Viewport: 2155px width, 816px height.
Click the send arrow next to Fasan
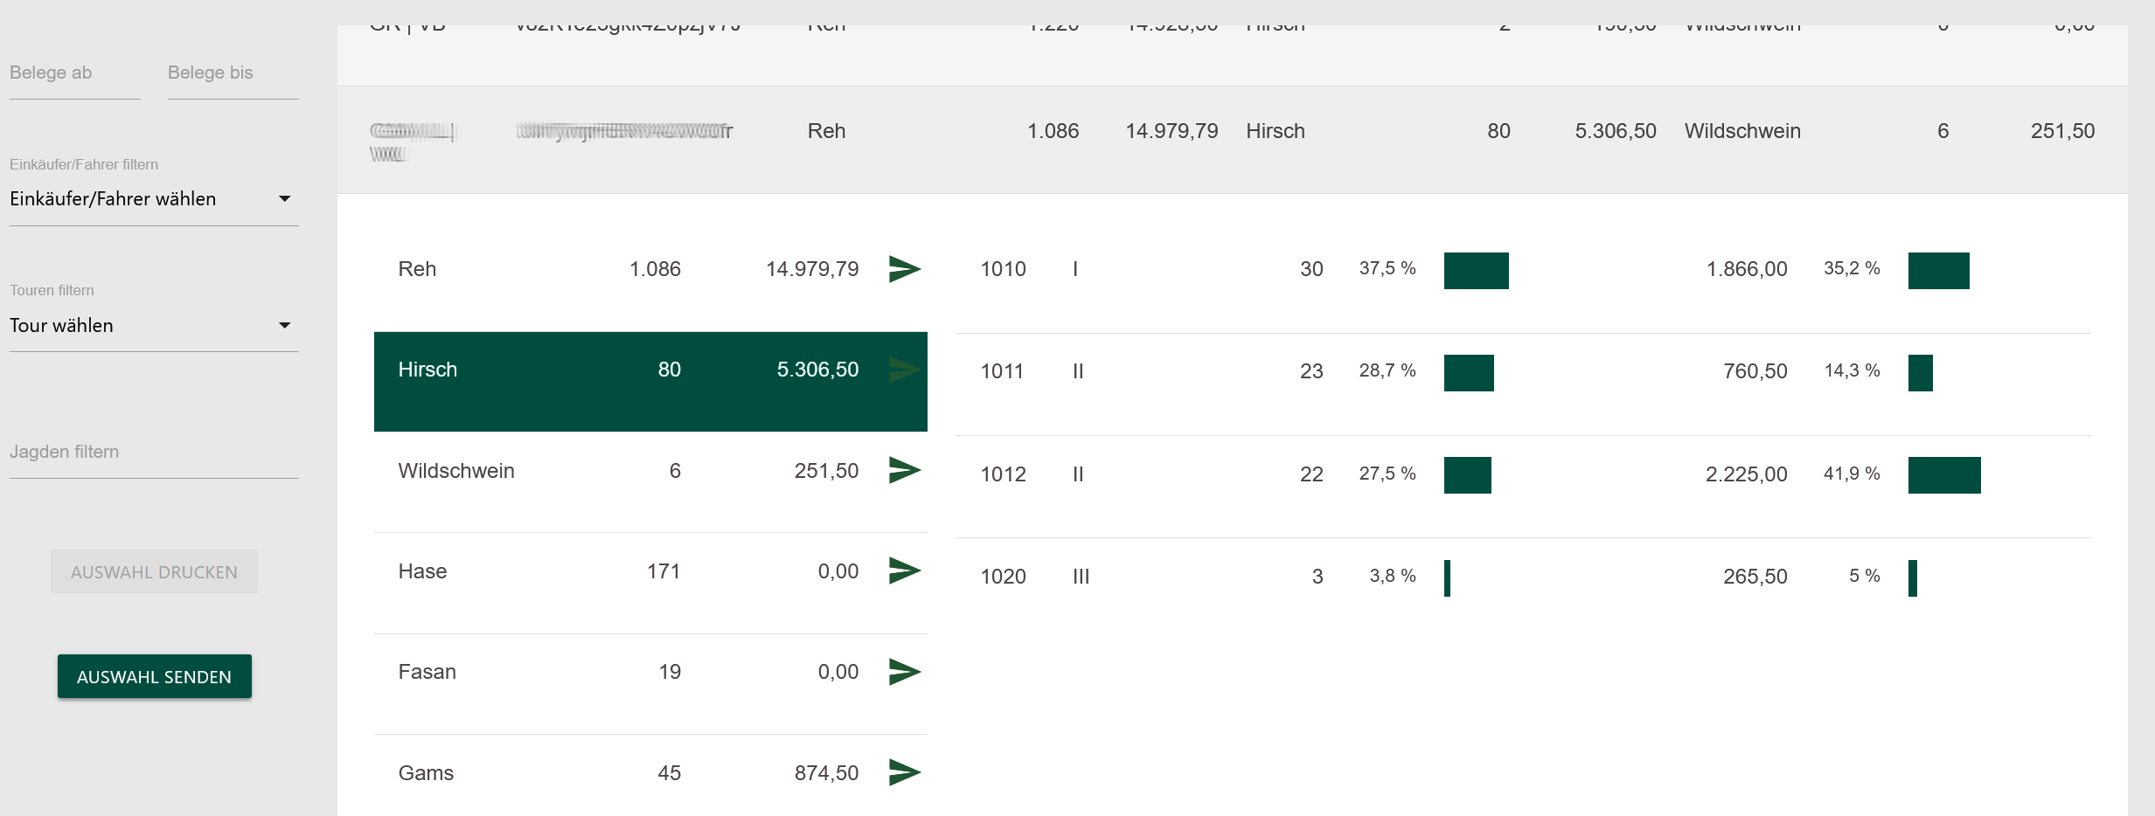click(904, 672)
